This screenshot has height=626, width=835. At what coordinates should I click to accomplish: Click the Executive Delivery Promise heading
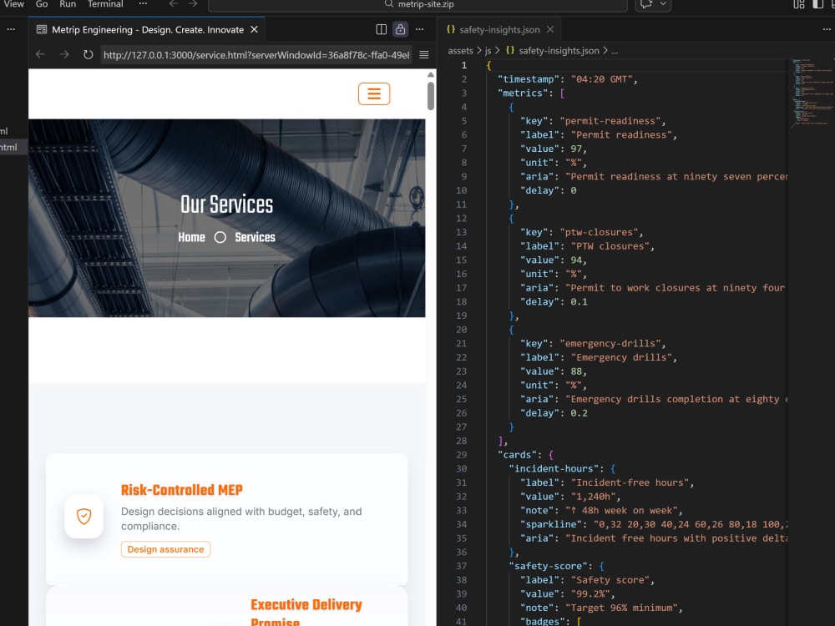pyautogui.click(x=306, y=613)
